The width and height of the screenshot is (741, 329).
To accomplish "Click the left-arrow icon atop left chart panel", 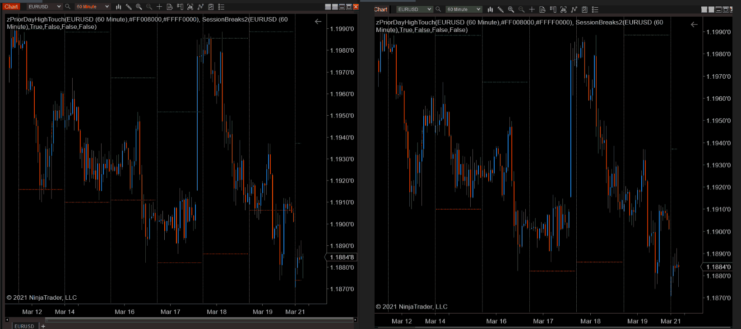I will click(318, 21).
